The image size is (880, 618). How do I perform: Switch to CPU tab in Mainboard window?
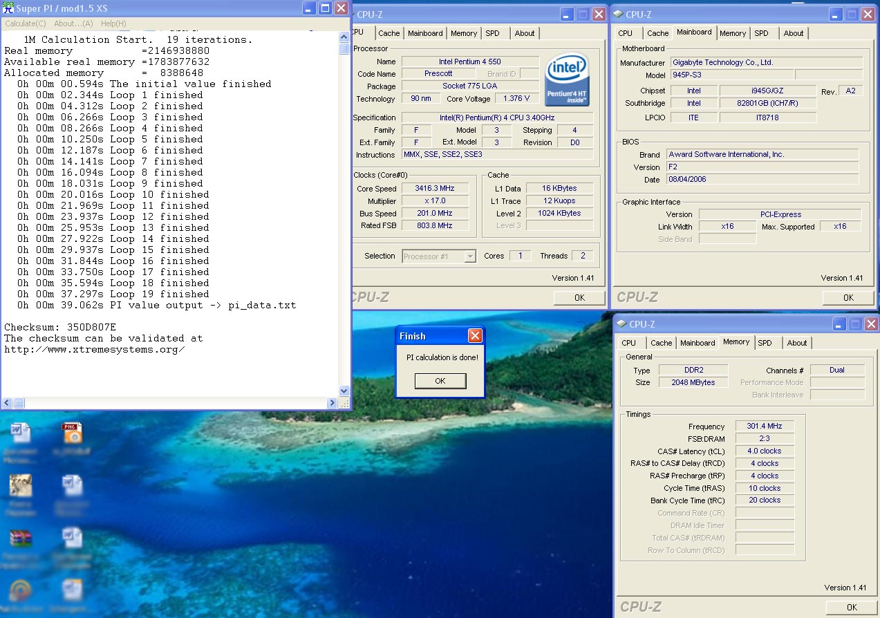click(626, 33)
